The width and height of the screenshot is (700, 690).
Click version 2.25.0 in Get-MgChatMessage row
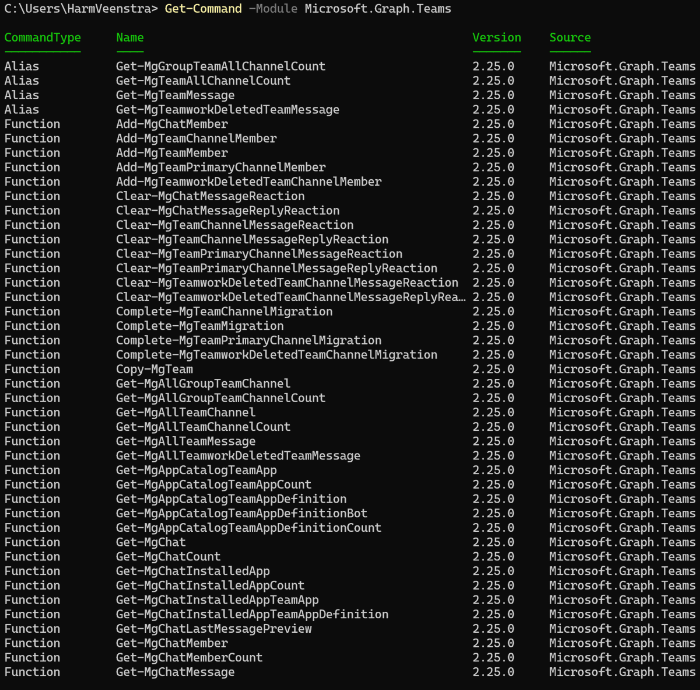[x=494, y=672]
